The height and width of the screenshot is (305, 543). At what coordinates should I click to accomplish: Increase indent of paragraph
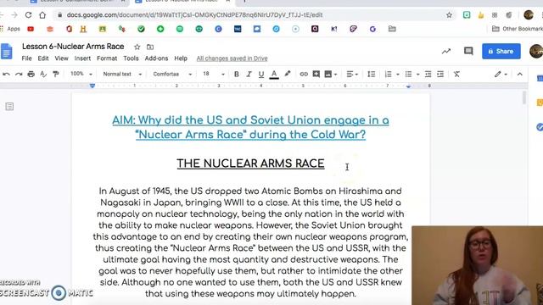point(440,74)
